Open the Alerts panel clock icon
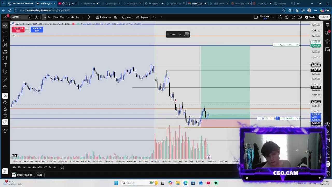 coord(328,33)
